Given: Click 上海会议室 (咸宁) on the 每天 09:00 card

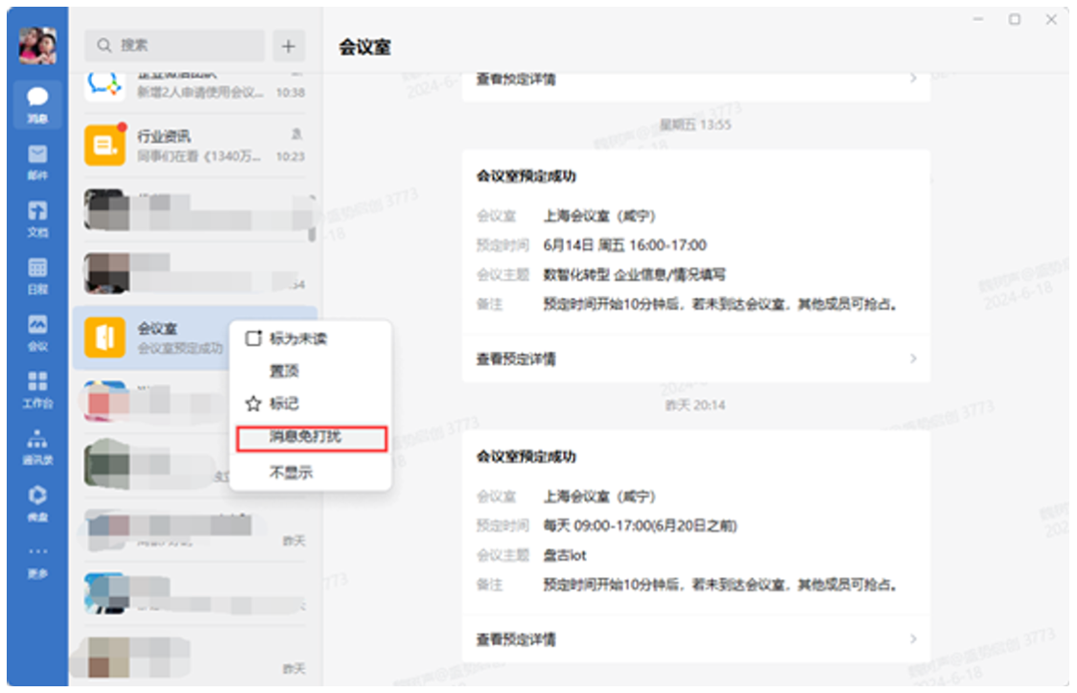Looking at the screenshot, I should (599, 497).
